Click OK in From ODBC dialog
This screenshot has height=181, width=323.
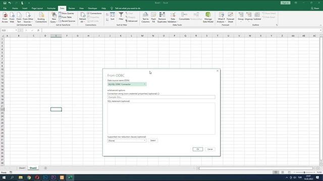point(197,149)
